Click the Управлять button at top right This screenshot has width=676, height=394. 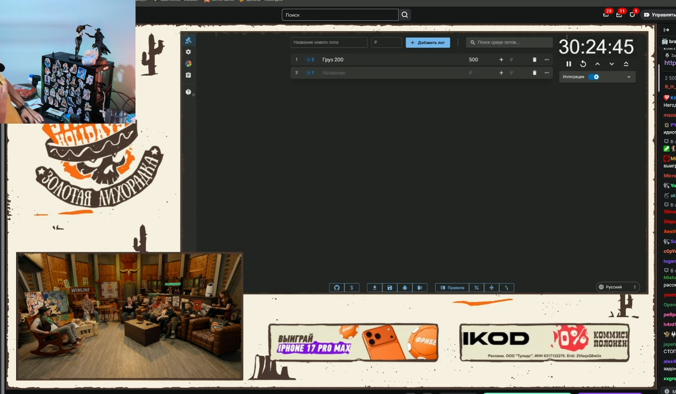[658, 15]
